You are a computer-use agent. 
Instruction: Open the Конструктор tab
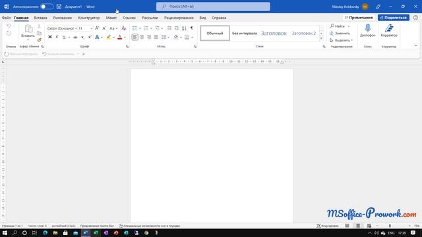coord(89,18)
